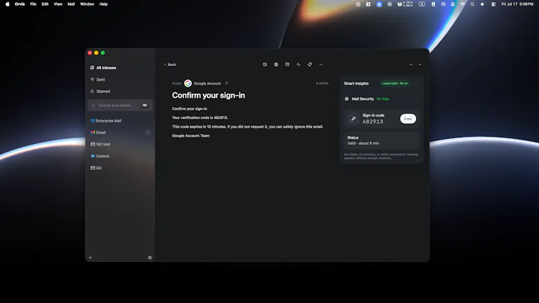This screenshot has height=303, width=539.
Task: Click the tag label icon in the toolbar
Action: [x=310, y=65]
